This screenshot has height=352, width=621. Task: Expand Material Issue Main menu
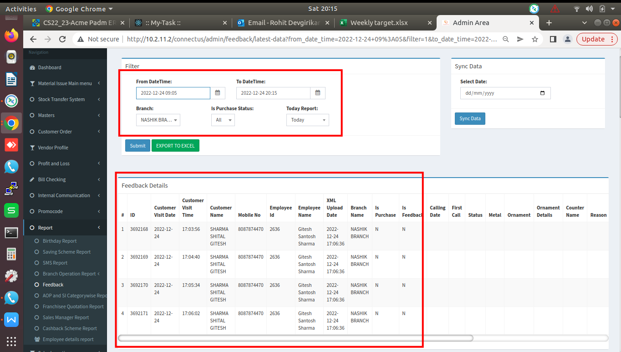click(65, 83)
